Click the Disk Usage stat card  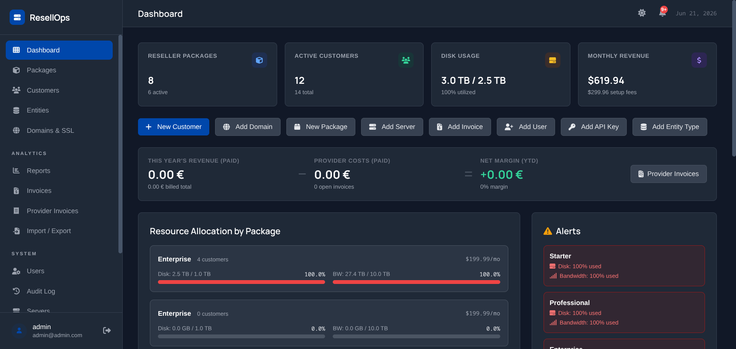point(501,74)
